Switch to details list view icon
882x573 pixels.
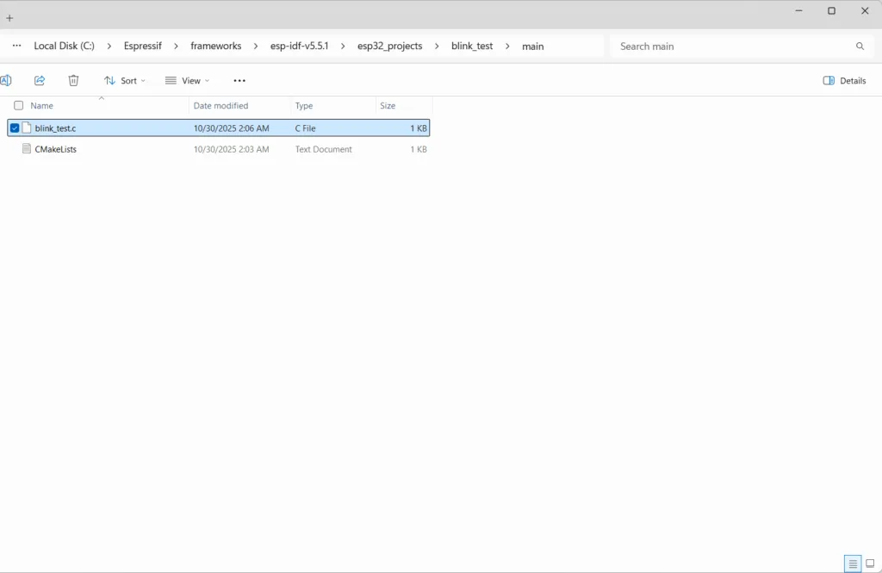pyautogui.click(x=853, y=564)
